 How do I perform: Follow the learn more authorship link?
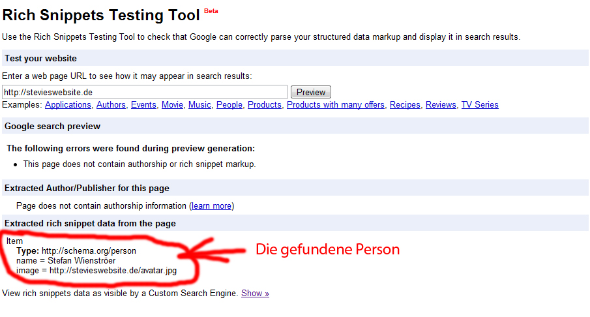[x=211, y=206]
